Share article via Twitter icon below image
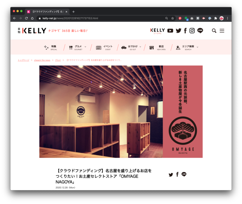The width and height of the screenshot is (242, 204). pyautogui.click(x=171, y=175)
